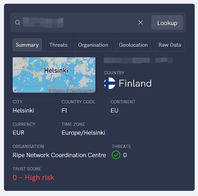Open the OpenStreetMap attribution link

tap(80, 91)
